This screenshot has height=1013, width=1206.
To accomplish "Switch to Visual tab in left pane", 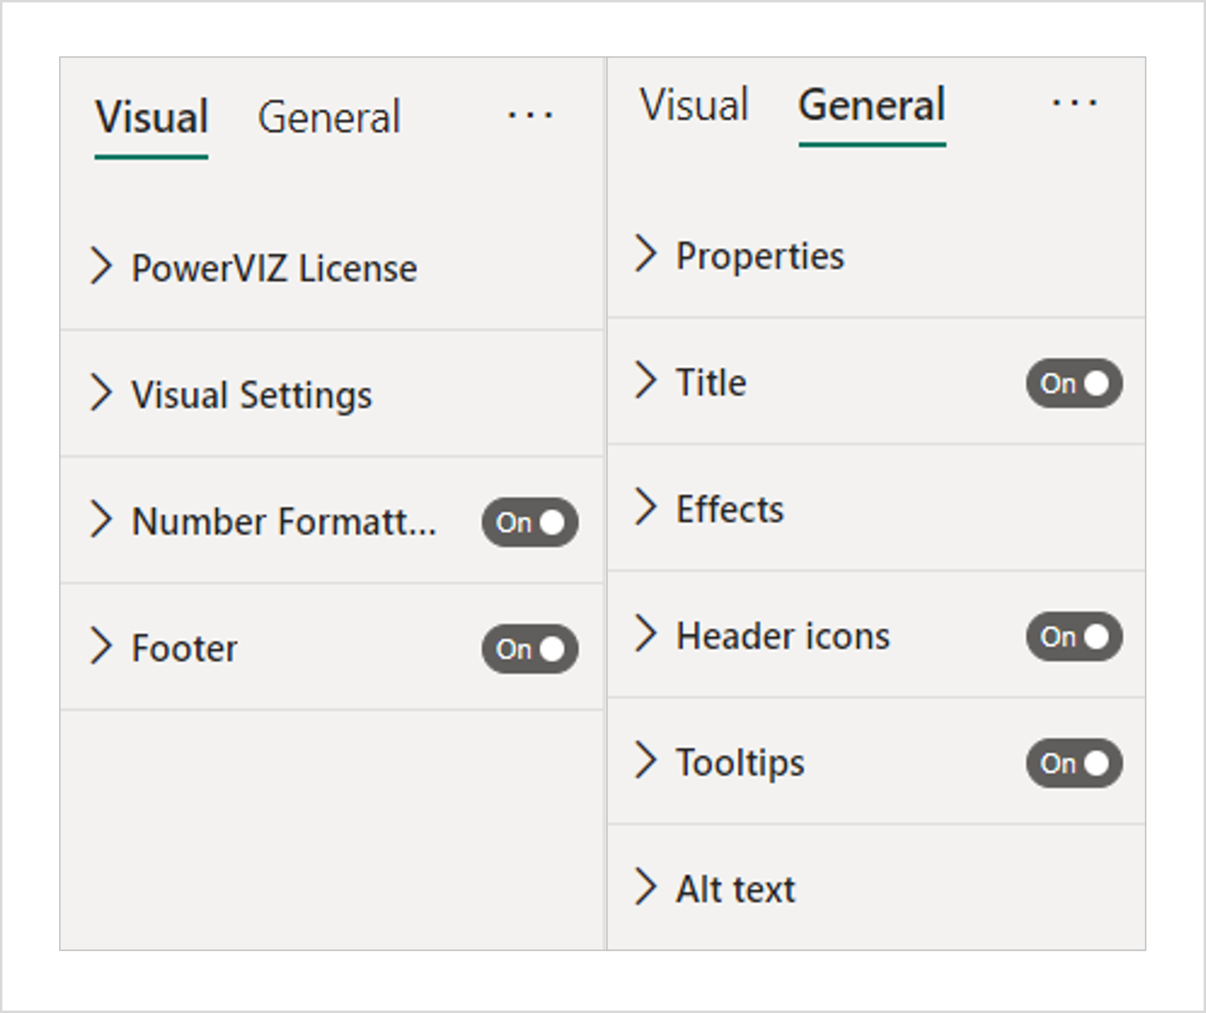I will [x=152, y=117].
